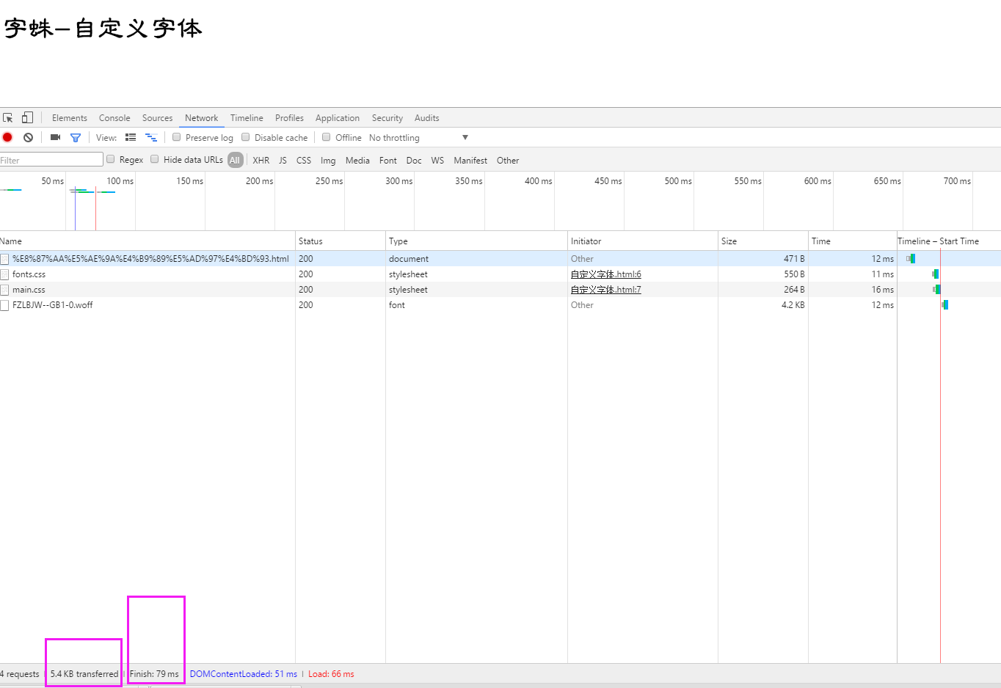This screenshot has height=688, width=1001.
Task: Select the main.css file icon
Action: pos(4,290)
